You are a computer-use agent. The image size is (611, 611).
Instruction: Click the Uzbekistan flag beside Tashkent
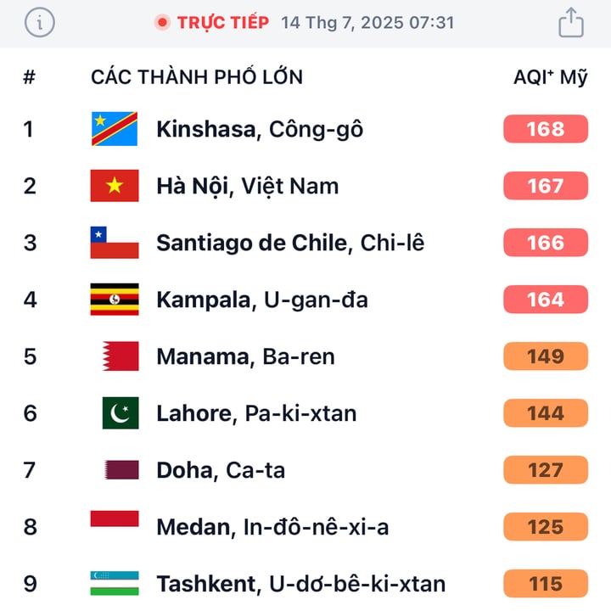pos(115,583)
